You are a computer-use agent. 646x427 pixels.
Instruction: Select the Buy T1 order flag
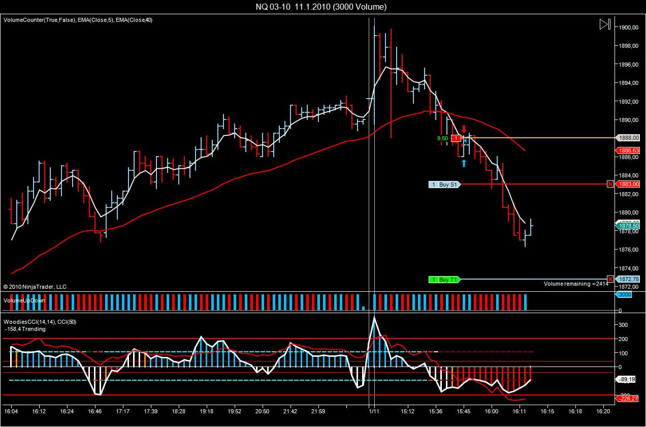click(x=444, y=279)
